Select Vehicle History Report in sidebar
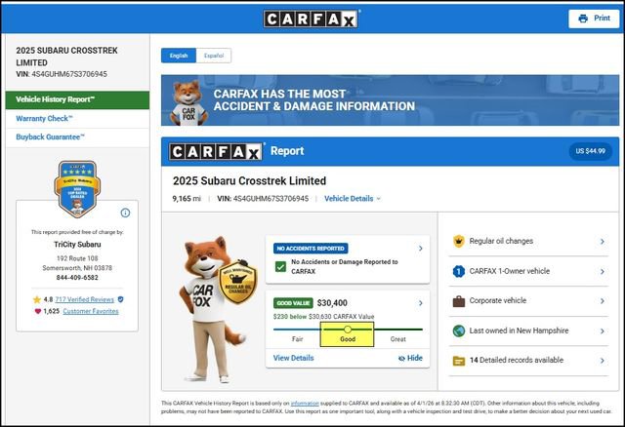The height and width of the screenshot is (427, 625). tap(77, 99)
